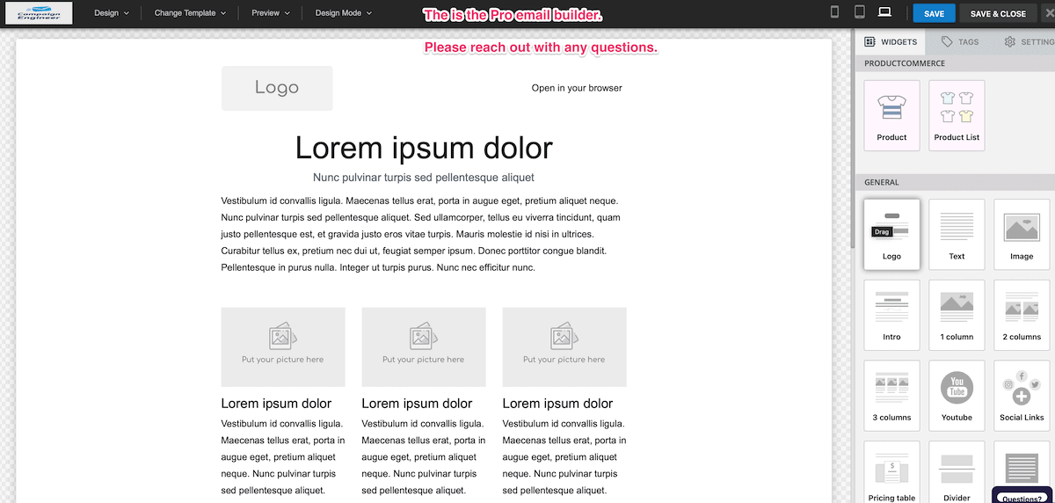Click the Logo placeholder in email
This screenshot has width=1055, height=503.
coord(277,88)
